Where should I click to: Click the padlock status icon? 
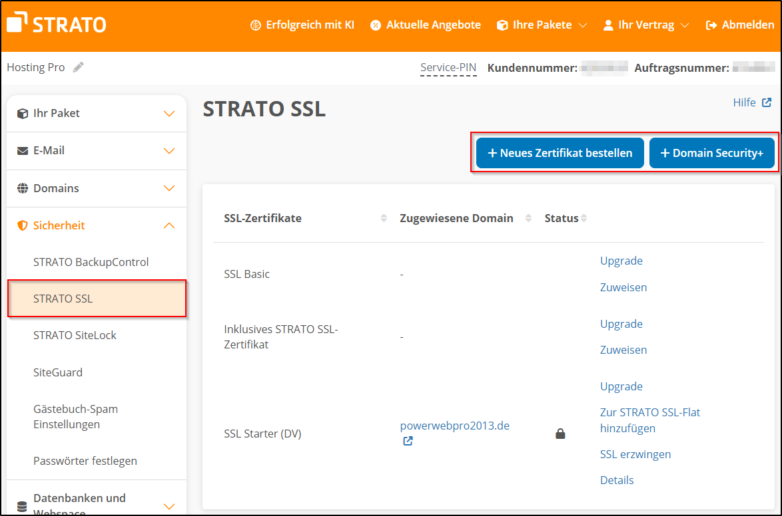point(561,434)
